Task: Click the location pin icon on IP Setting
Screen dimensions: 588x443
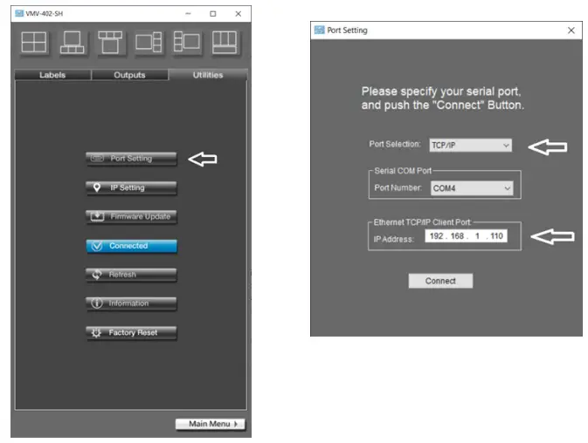Action: (x=97, y=187)
